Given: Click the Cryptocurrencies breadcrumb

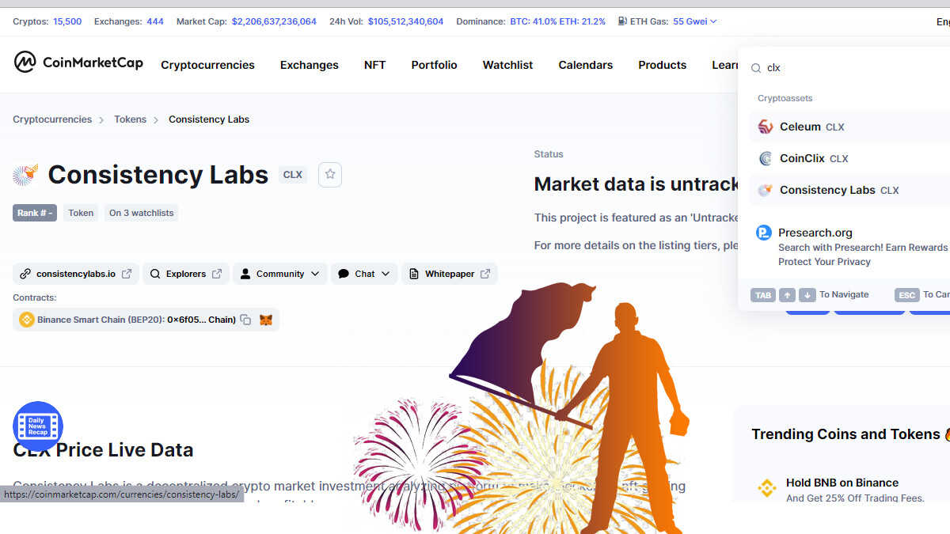Looking at the screenshot, I should coord(52,119).
